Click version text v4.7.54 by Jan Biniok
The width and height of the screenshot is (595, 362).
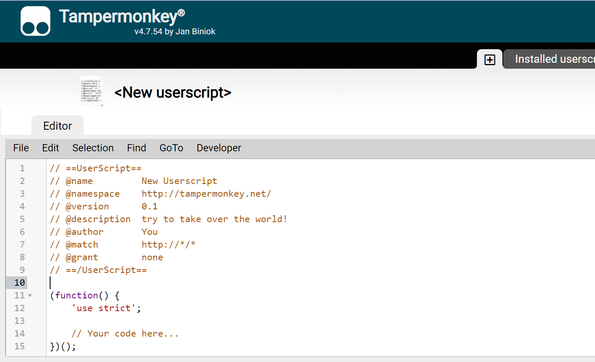pos(175,31)
